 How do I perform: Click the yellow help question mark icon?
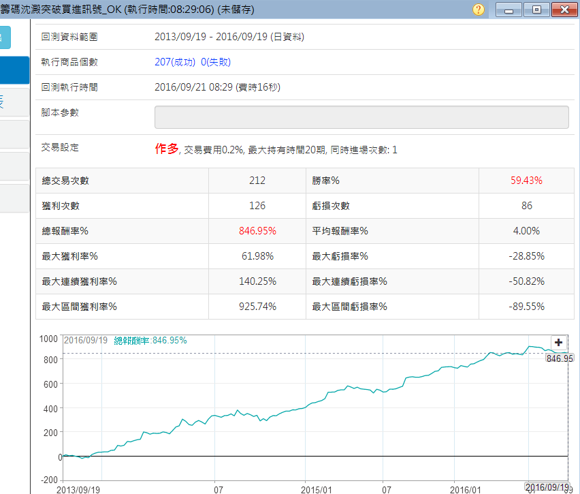click(479, 10)
